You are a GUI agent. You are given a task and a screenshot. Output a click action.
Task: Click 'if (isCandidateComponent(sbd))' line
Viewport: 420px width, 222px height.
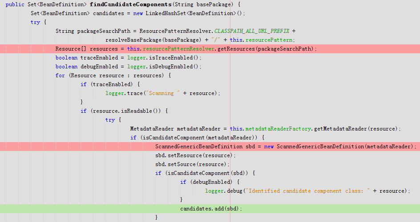tap(205, 173)
